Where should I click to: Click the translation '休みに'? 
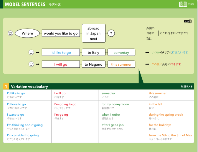(153, 129)
